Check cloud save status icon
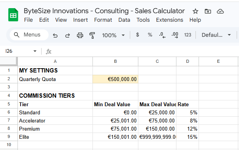 [220, 11]
